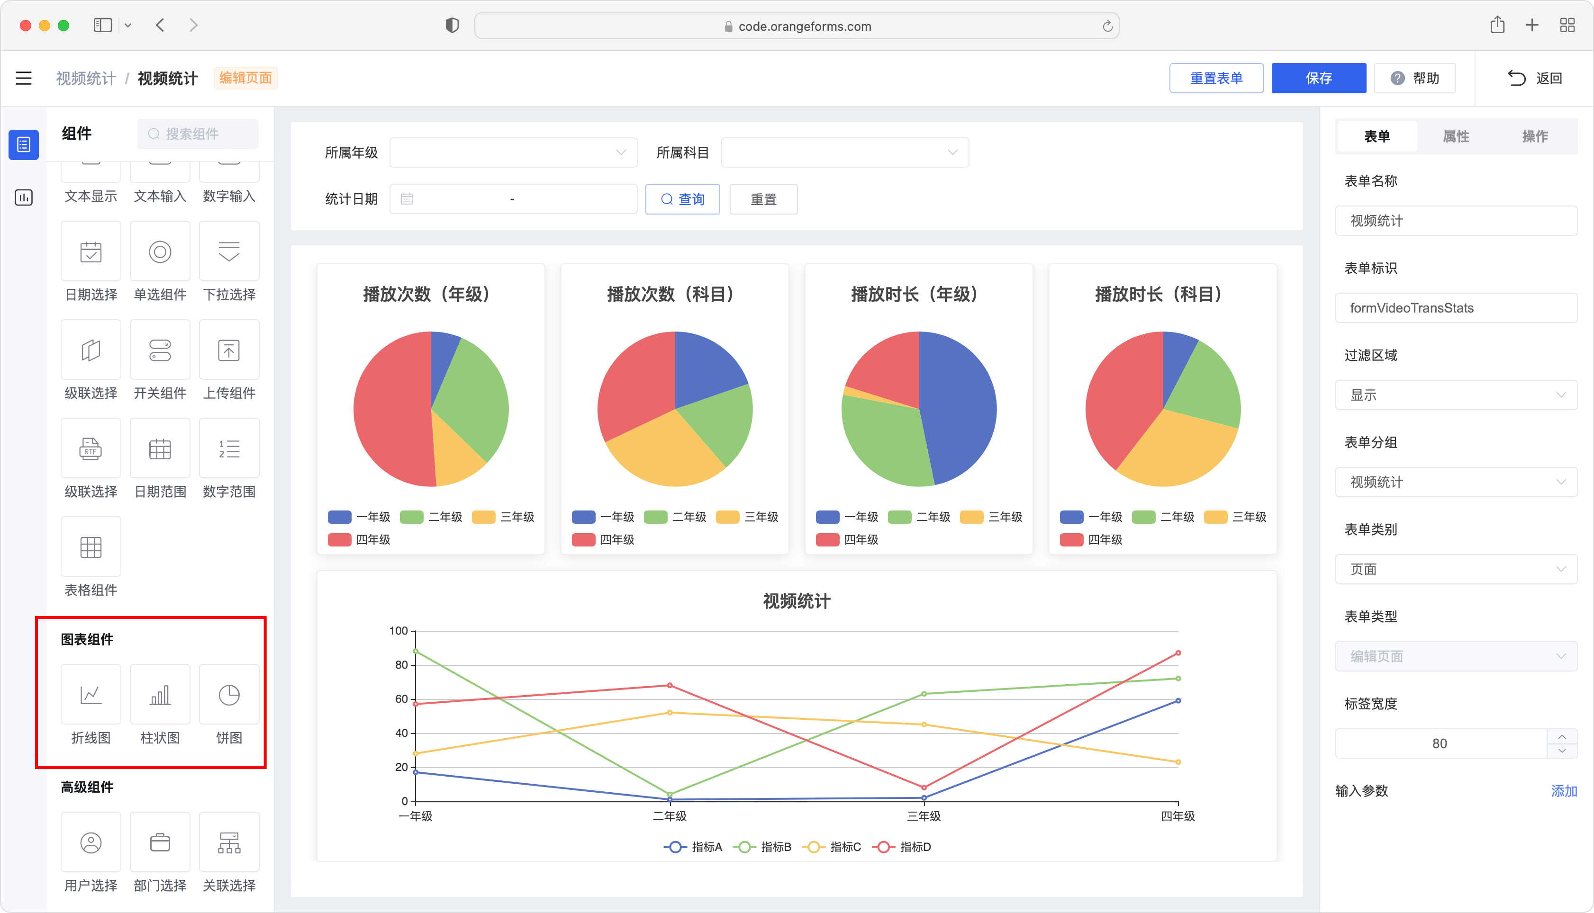Pick the RTF rich text component icon

pyautogui.click(x=91, y=448)
